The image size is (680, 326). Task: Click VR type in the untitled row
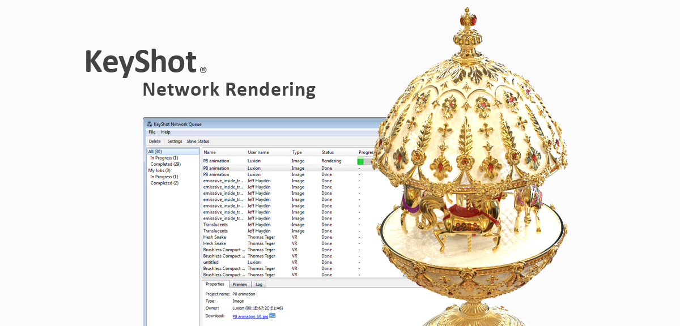click(x=295, y=263)
